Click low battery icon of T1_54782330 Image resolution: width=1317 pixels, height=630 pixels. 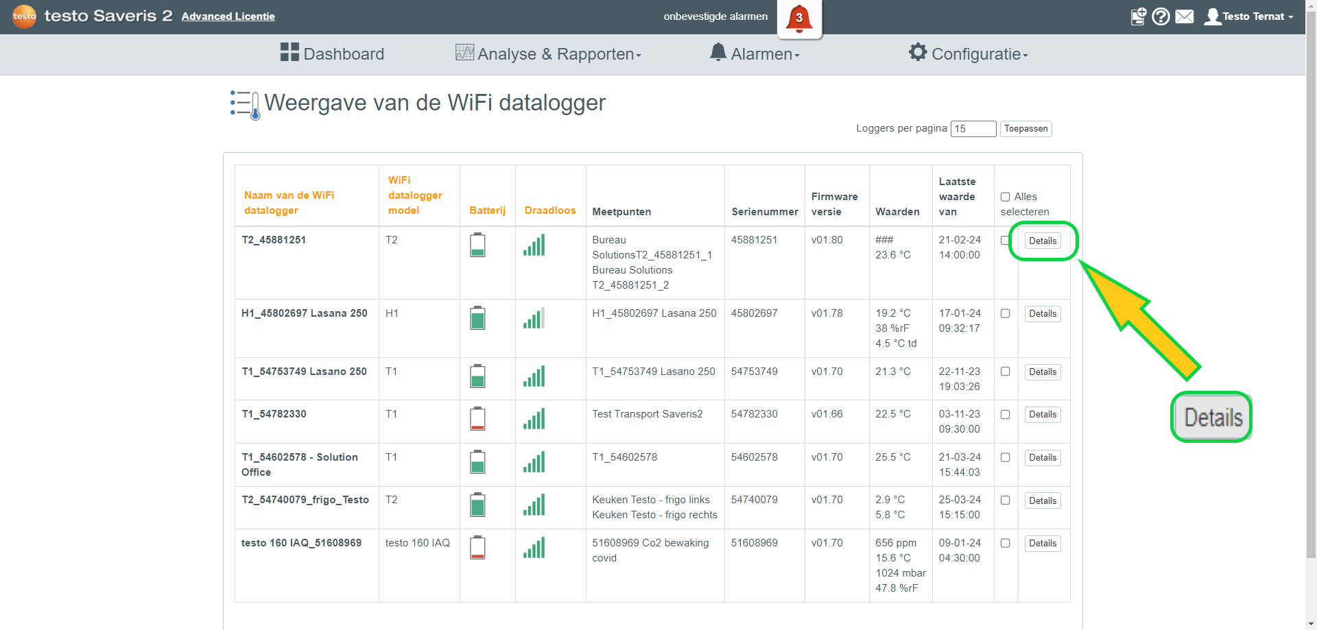point(477,419)
